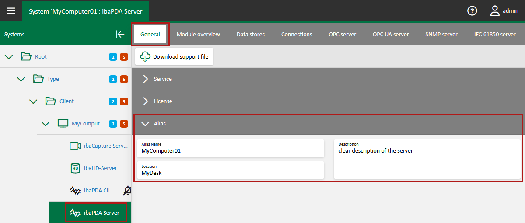Select ibaPDA Cli... in the tree
Screen dimensions: 525x223
[x=98, y=191]
